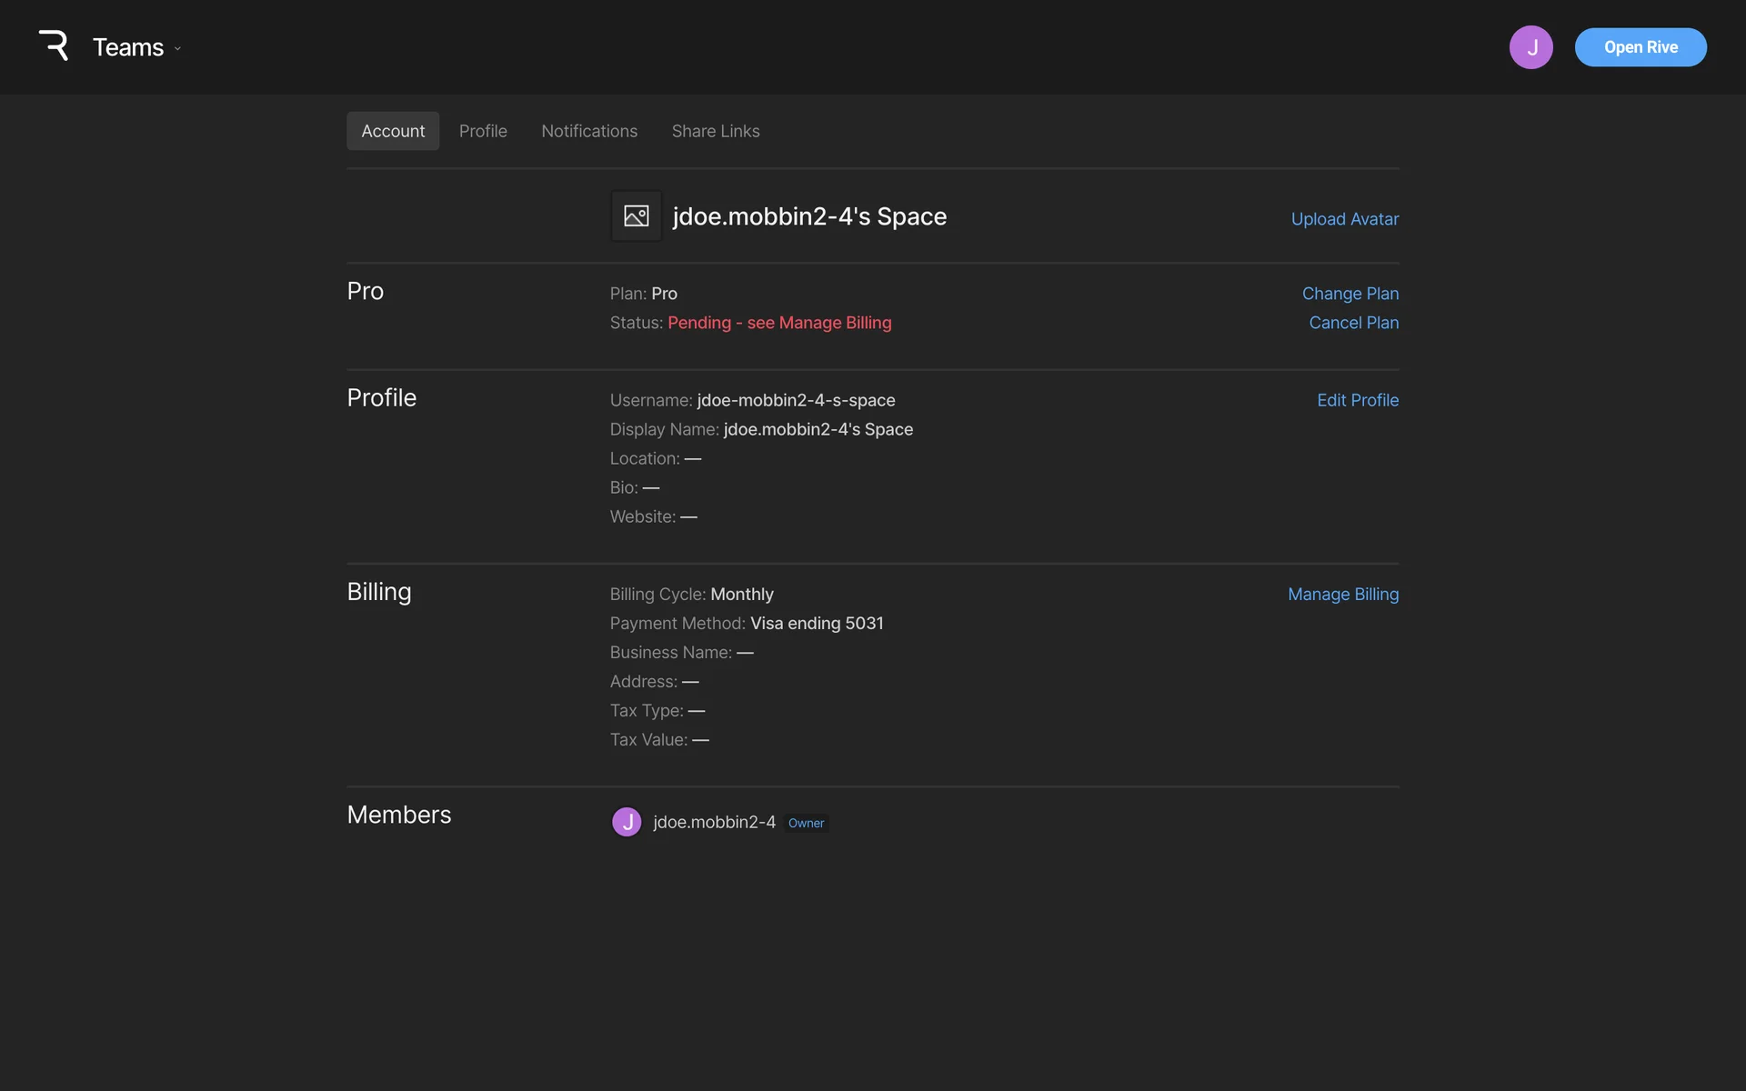Viewport: 1746px width, 1091px height.
Task: Click the member J avatar icon
Action: (627, 822)
